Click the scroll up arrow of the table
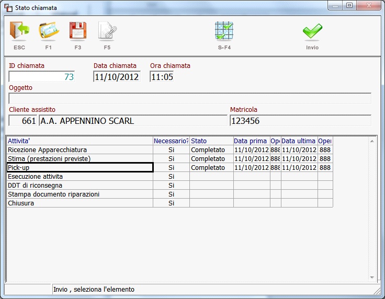The height and width of the screenshot is (299, 385). pos(372,141)
